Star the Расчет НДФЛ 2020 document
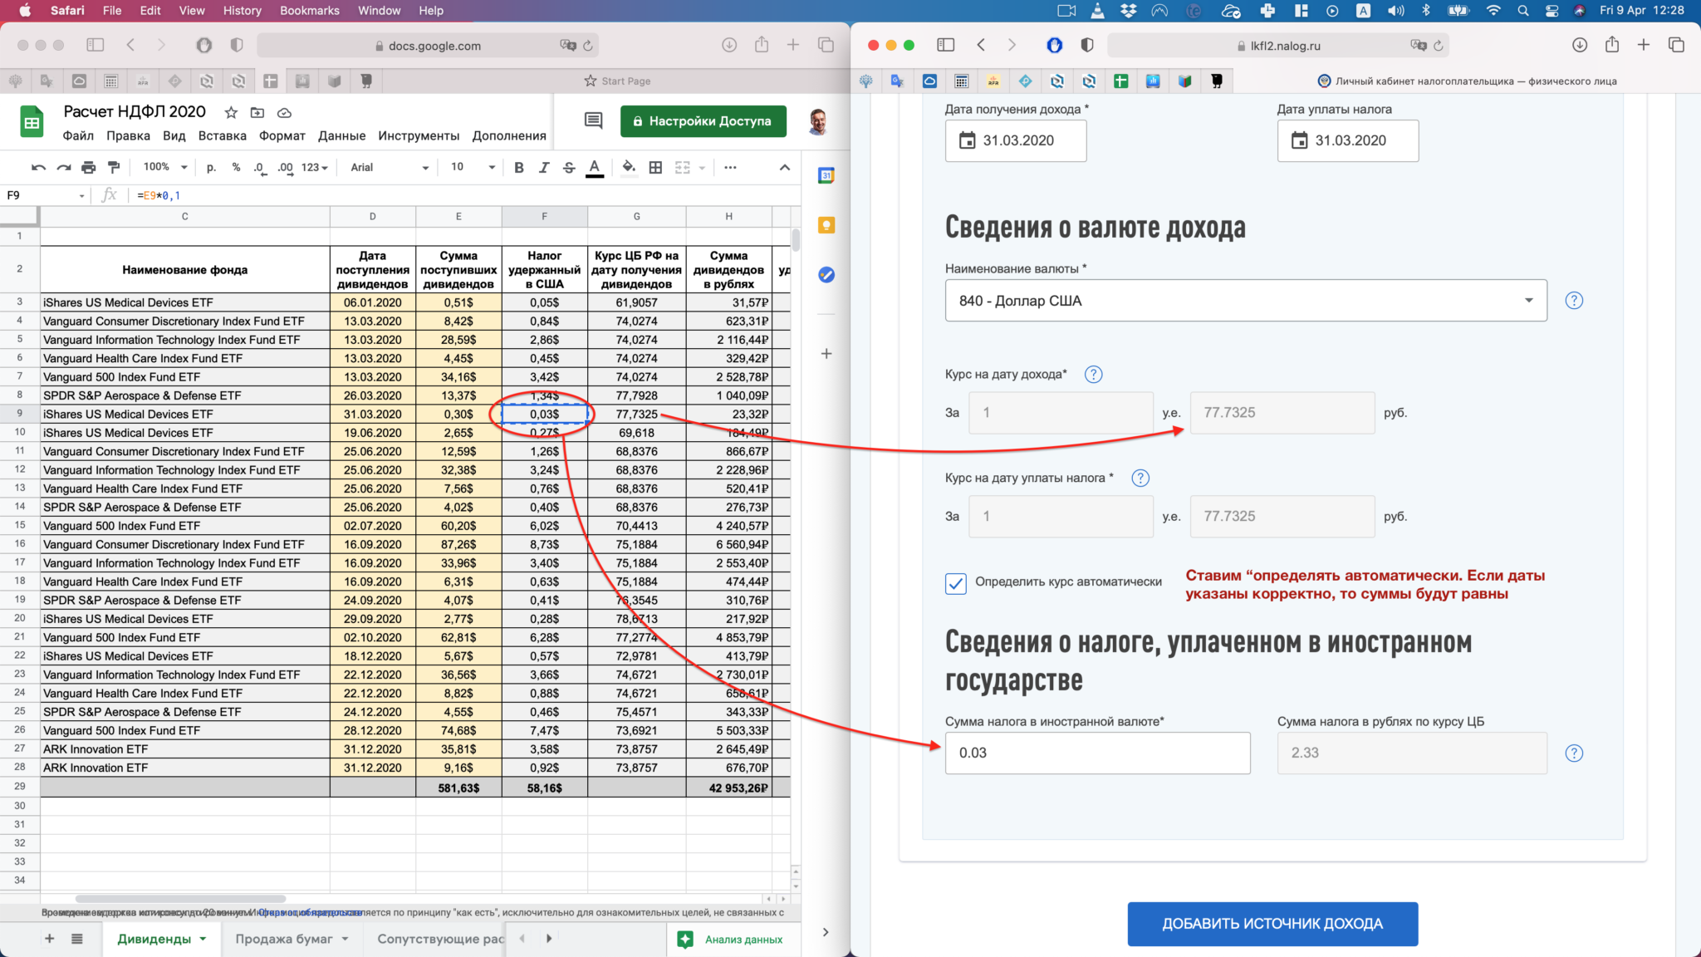The height and width of the screenshot is (957, 1701). [x=231, y=112]
